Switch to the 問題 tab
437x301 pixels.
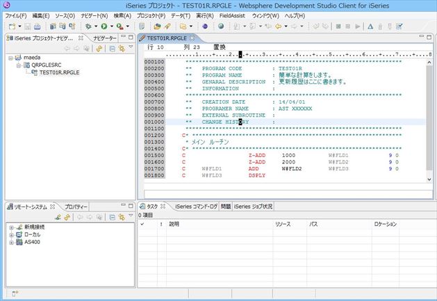tap(226, 206)
